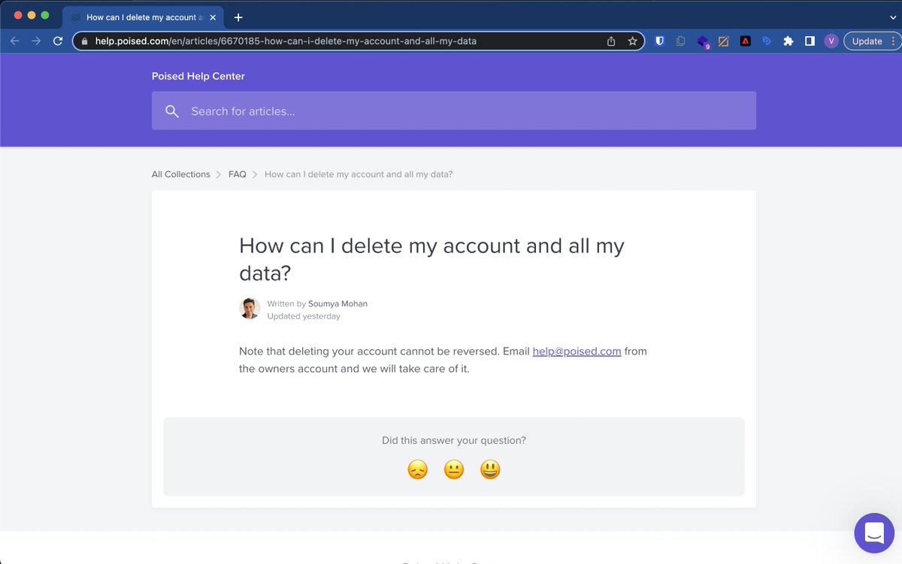Screen dimensions: 902x564
Task: Open the V profile avatar
Action: (x=831, y=41)
